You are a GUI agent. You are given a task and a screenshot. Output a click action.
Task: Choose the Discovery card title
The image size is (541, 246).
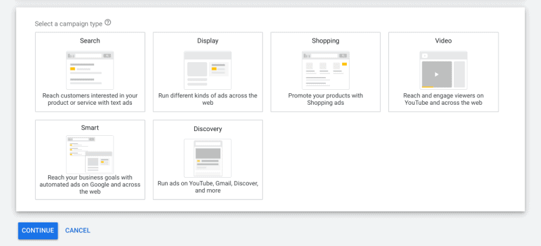208,129
